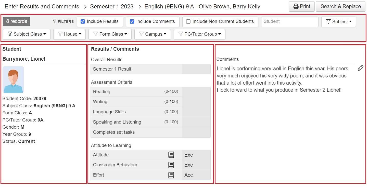Enable Include Non-Current Students

188,22
